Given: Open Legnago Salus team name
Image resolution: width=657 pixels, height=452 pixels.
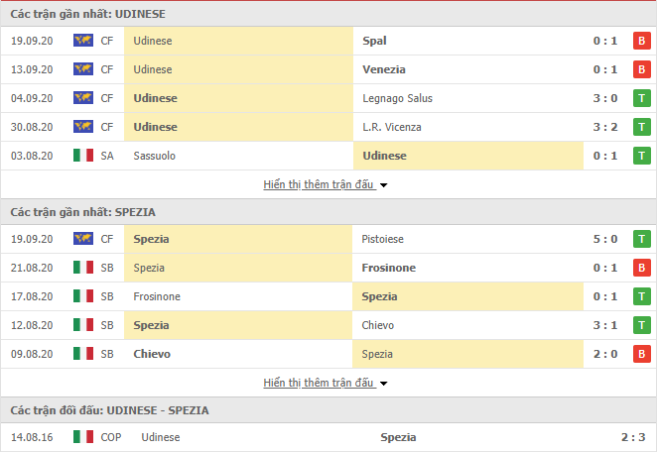Looking at the screenshot, I should pos(397,98).
